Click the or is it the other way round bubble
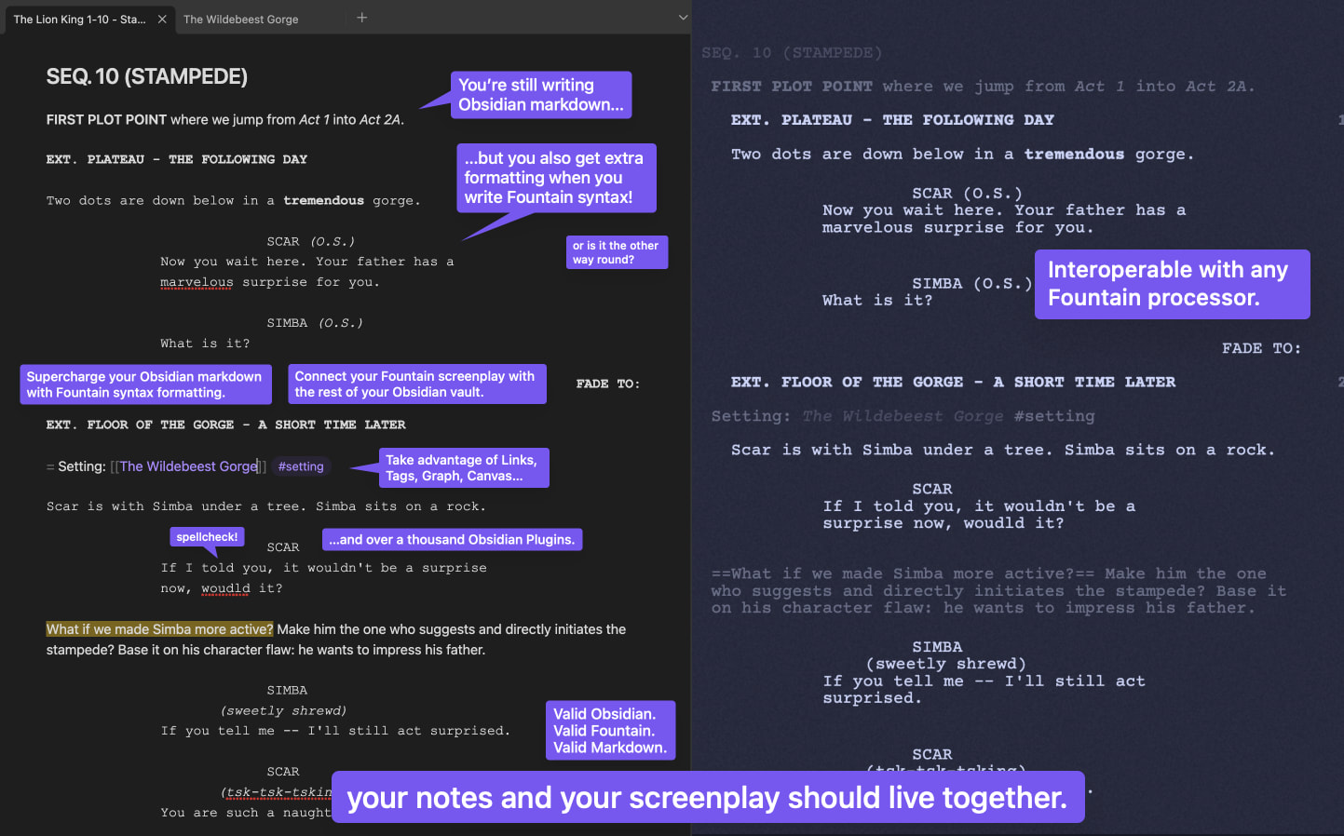 617,252
